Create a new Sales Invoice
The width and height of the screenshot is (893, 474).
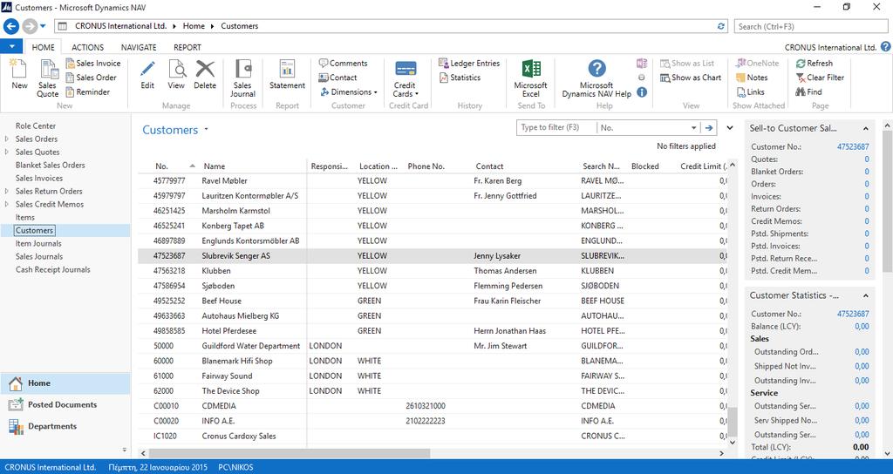(x=92, y=63)
